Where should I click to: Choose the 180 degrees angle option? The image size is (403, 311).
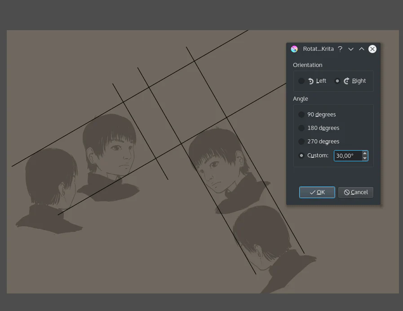tap(301, 128)
